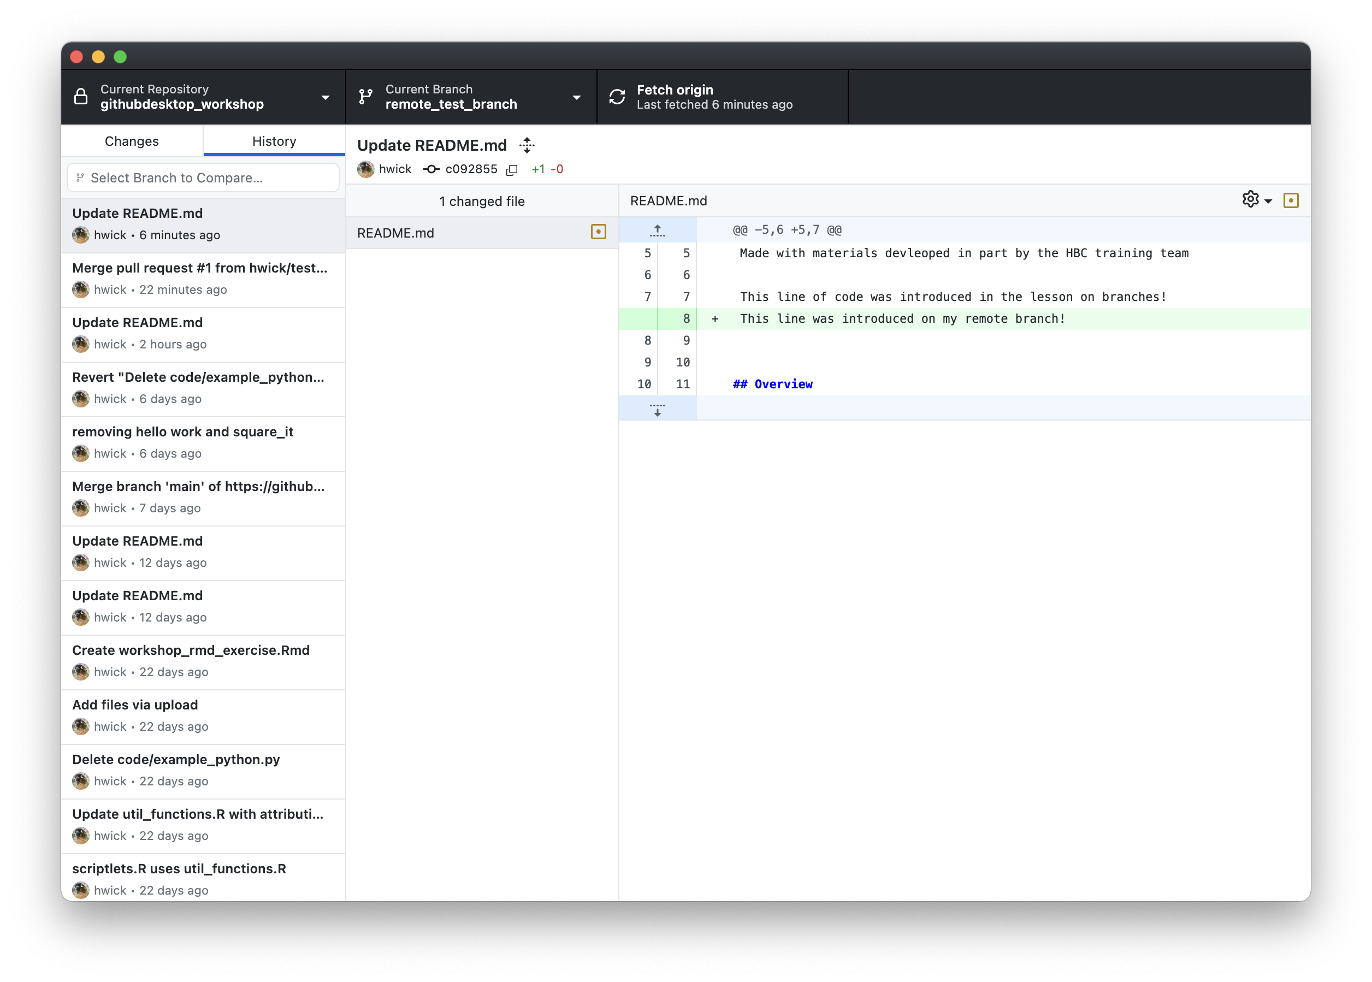
Task: Select README.md in changed files list
Action: coord(482,233)
